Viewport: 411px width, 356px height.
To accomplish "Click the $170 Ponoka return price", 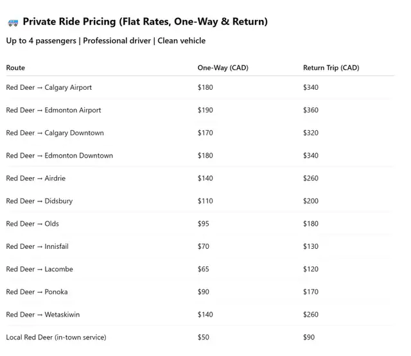I will tap(311, 292).
